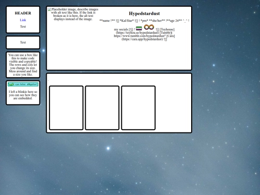Click the HEADER title text

click(x=23, y=13)
